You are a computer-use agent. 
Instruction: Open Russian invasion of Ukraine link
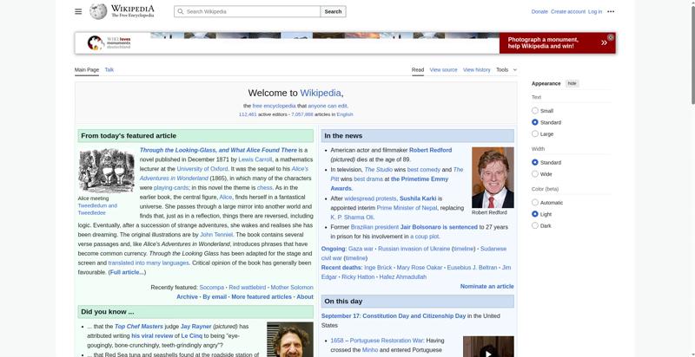[414, 249]
